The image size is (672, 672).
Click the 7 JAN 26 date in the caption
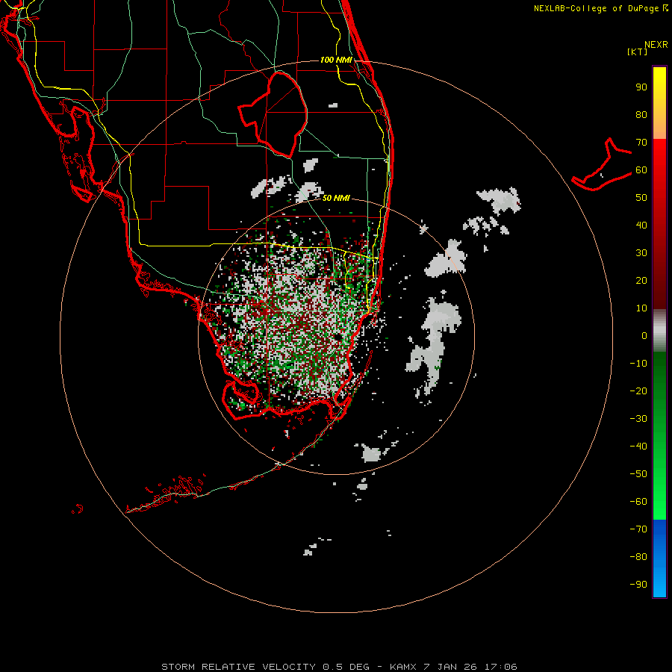[x=450, y=667]
